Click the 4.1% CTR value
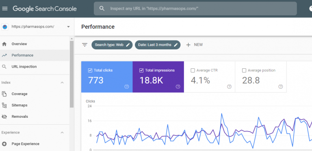 click(200, 80)
